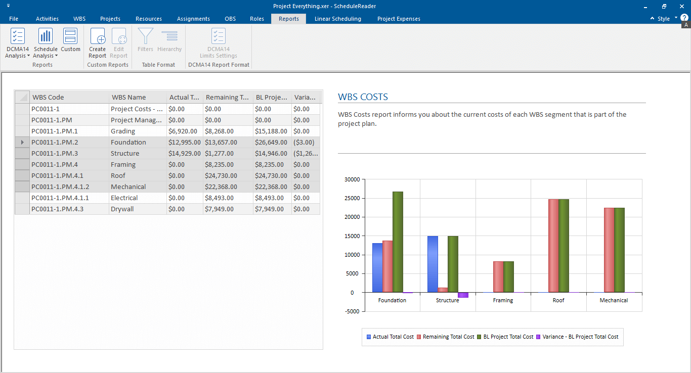Click the Actual T... column header
691x373 pixels.
[185, 97]
